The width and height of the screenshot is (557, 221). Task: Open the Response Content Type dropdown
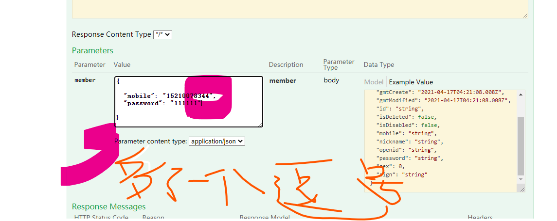(x=162, y=35)
